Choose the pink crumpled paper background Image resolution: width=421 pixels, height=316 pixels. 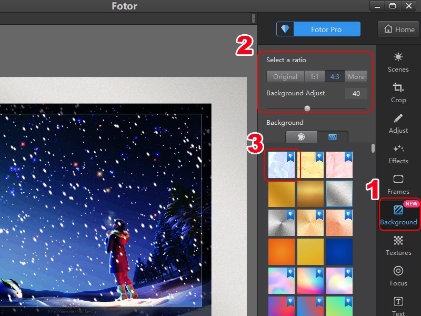tap(339, 165)
